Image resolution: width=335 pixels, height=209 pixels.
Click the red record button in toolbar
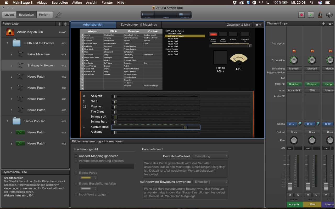301,15
